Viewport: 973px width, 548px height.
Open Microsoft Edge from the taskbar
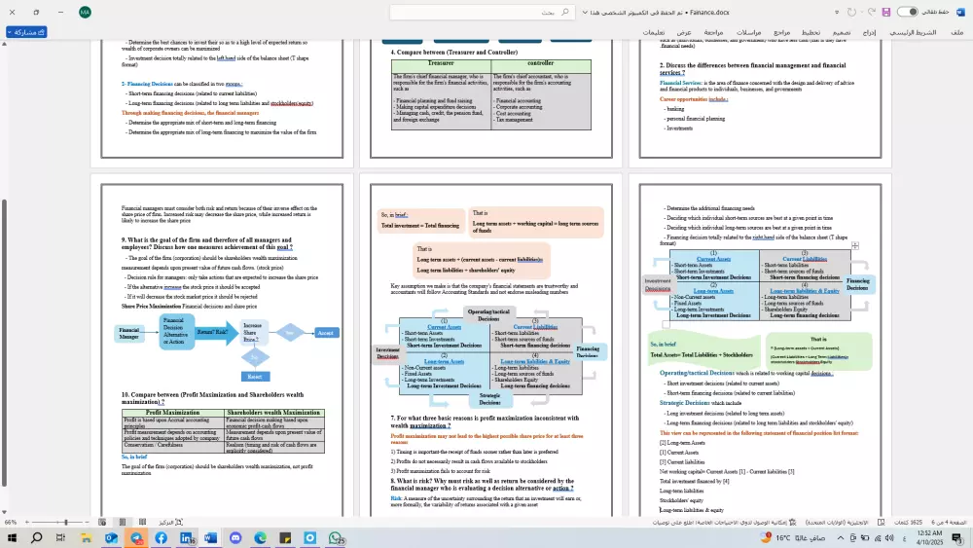(261, 537)
